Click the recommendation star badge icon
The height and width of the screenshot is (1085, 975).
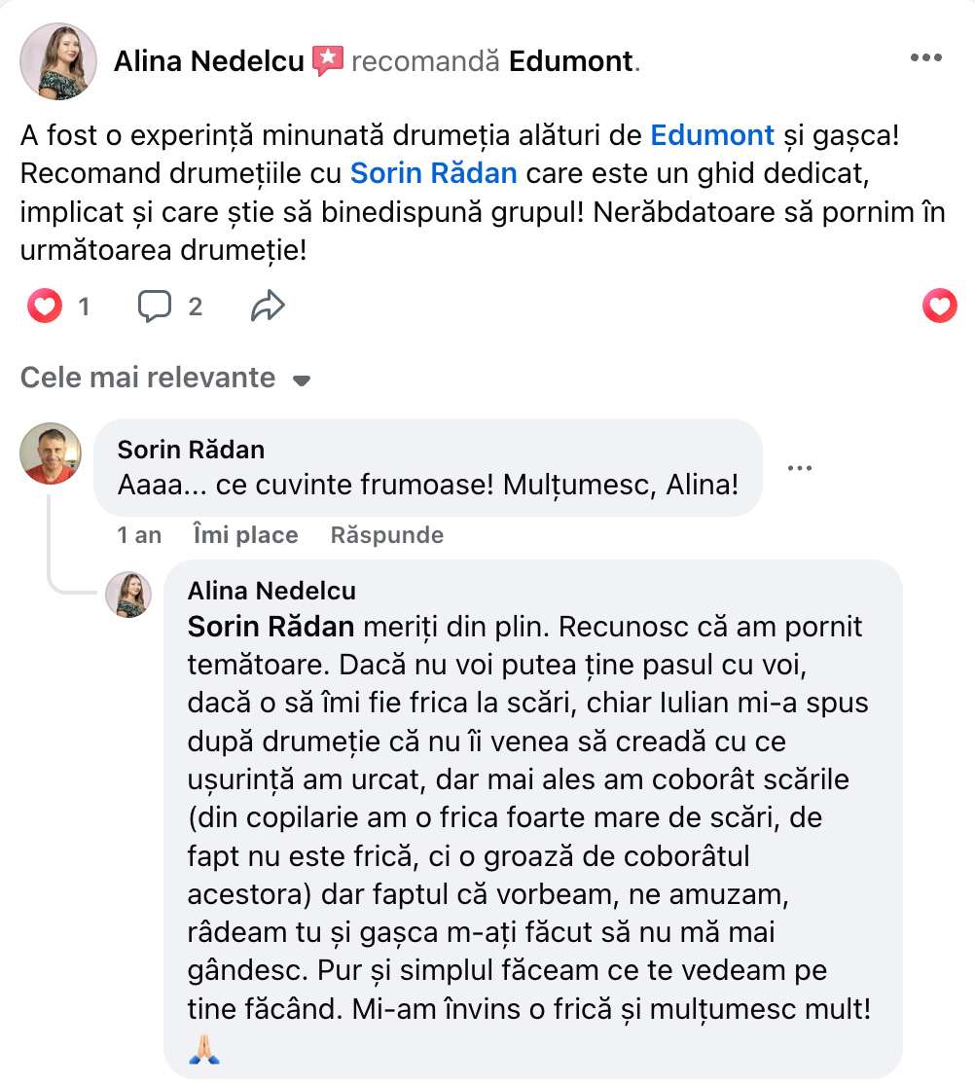point(328,61)
